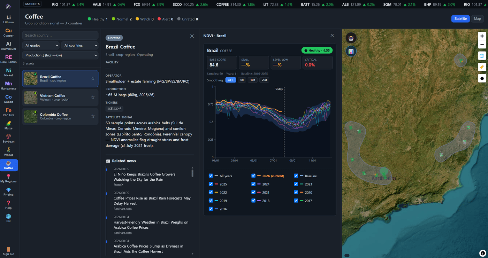Open the Coffee section in the sidebar
Image resolution: width=488 pixels, height=258 pixels.
[8, 165]
